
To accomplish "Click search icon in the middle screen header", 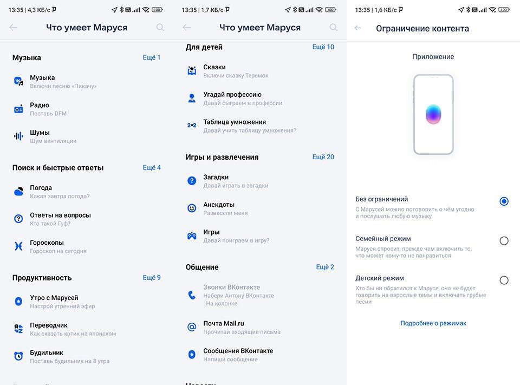I will [x=333, y=28].
